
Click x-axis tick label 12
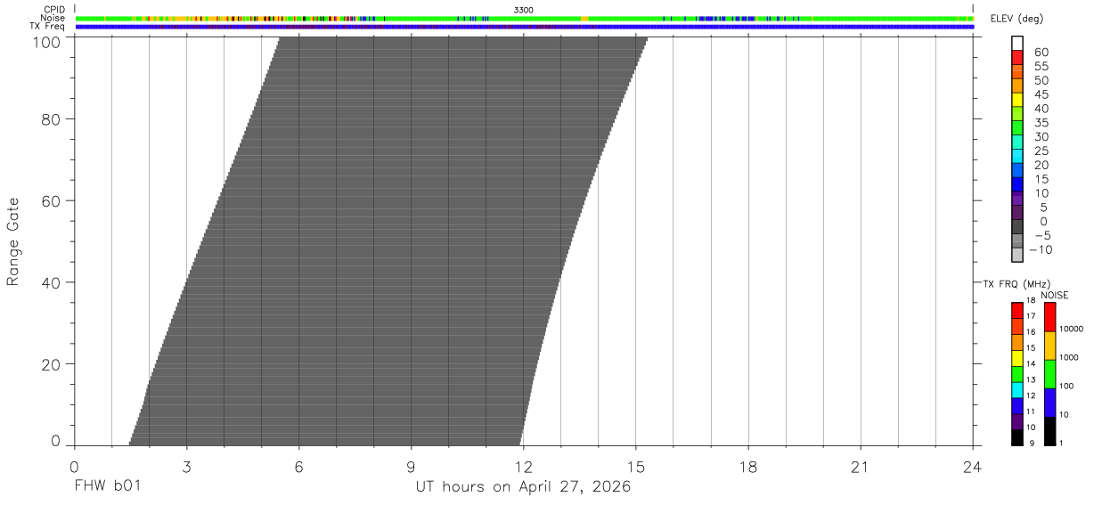tap(523, 468)
